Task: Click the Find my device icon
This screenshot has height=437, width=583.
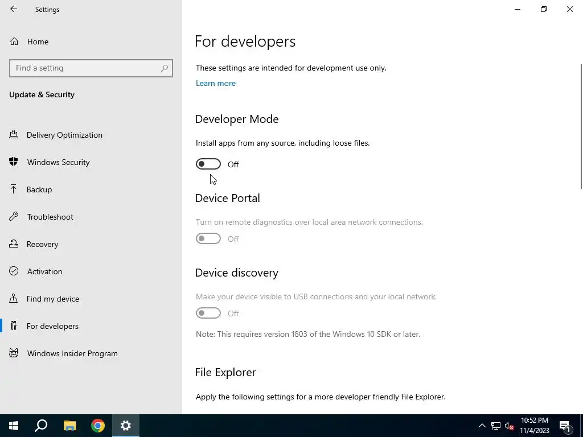Action: point(14,298)
